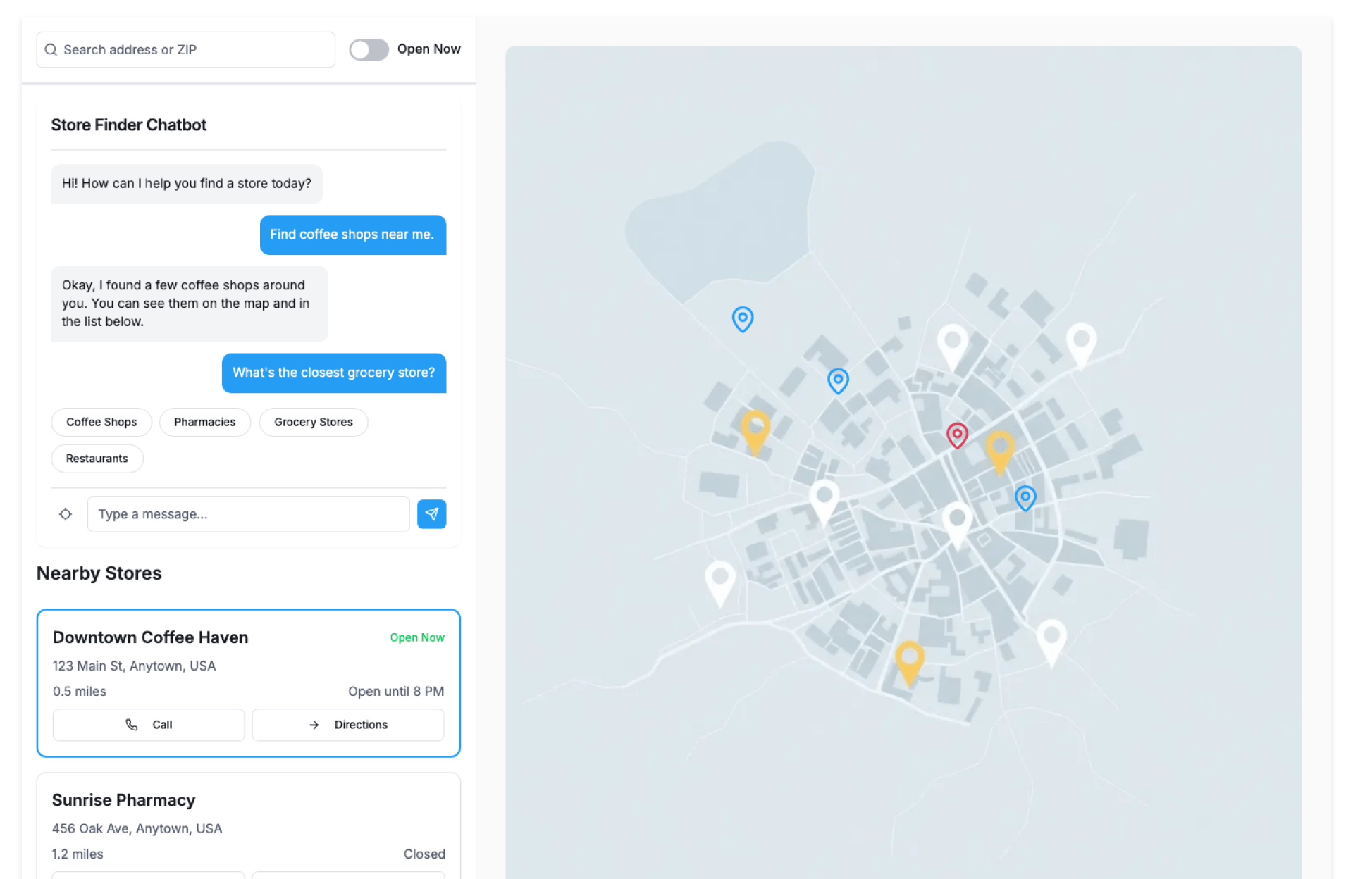Click the yellow pin at the map bottom
The width and height of the screenshot is (1353, 879).
(909, 659)
